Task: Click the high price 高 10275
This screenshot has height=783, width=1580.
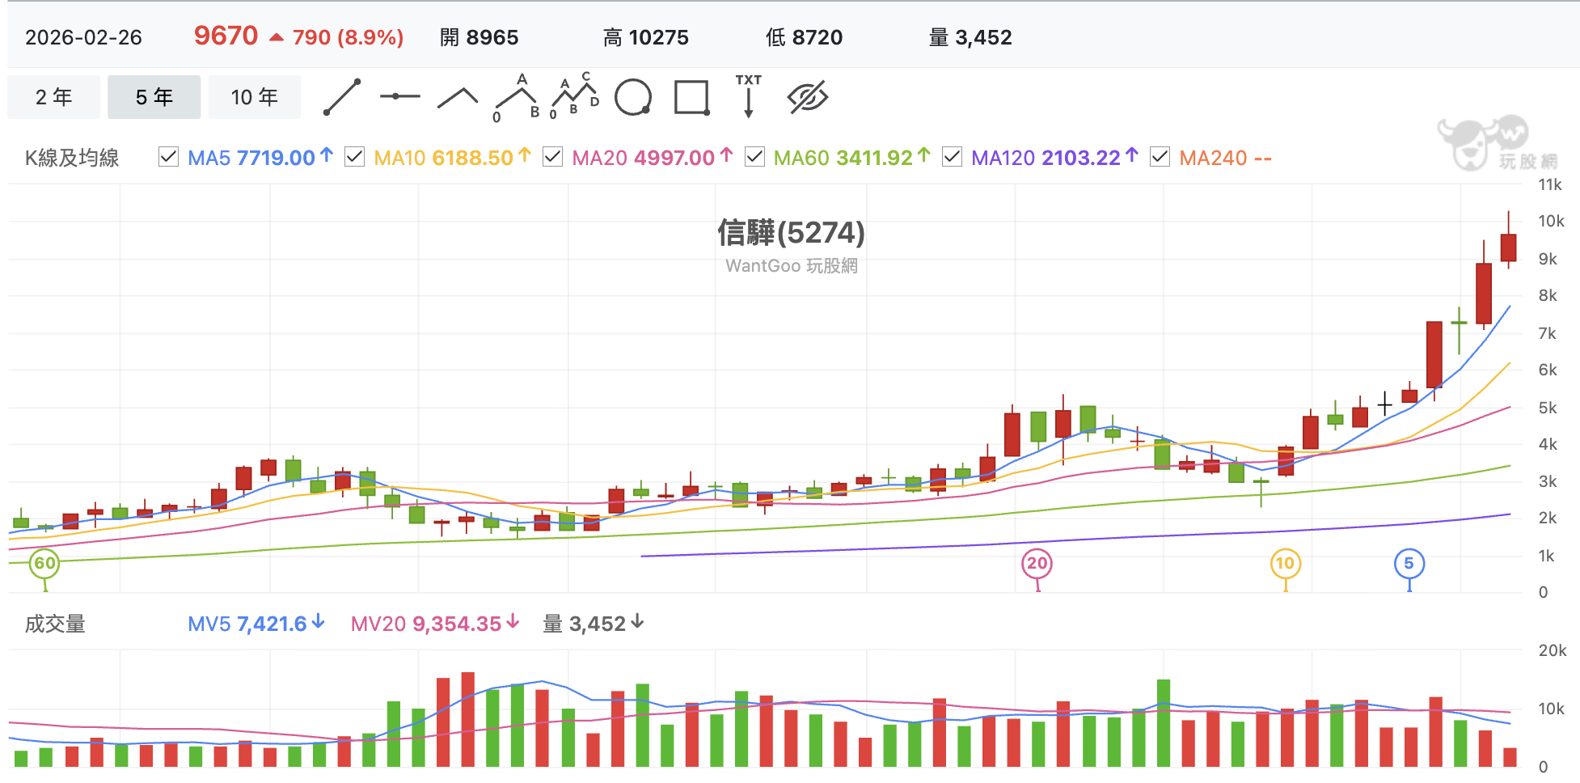Action: tap(645, 37)
